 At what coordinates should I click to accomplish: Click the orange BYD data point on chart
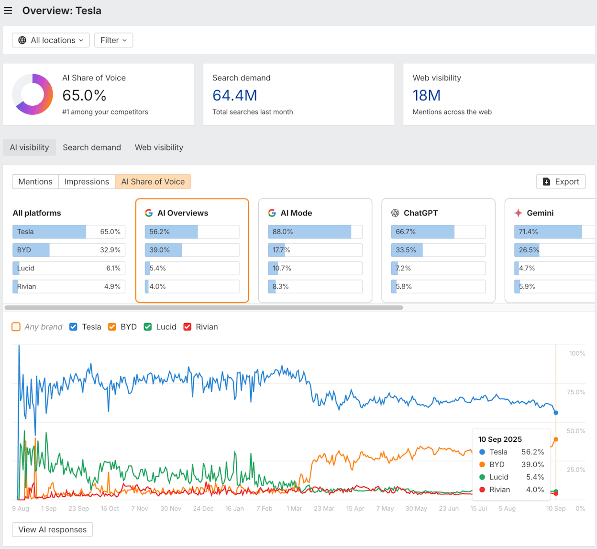(x=556, y=439)
